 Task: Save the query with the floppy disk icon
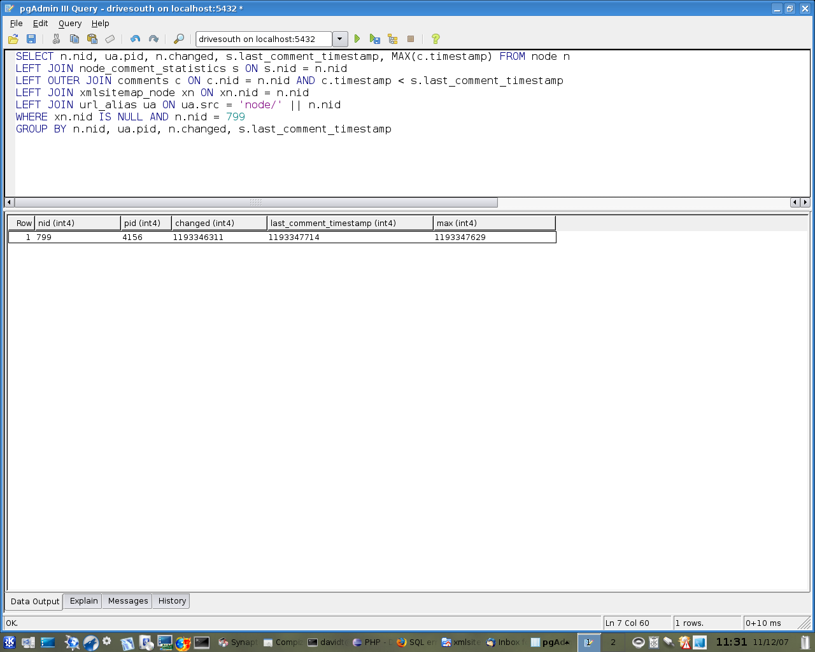point(31,39)
